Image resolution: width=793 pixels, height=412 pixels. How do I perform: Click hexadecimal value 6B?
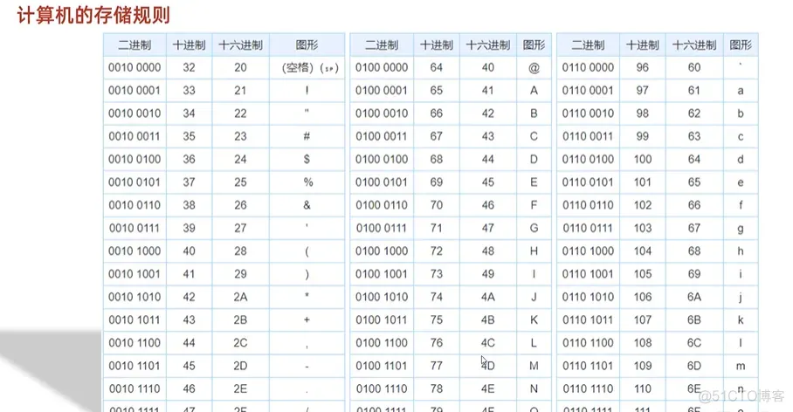(694, 320)
